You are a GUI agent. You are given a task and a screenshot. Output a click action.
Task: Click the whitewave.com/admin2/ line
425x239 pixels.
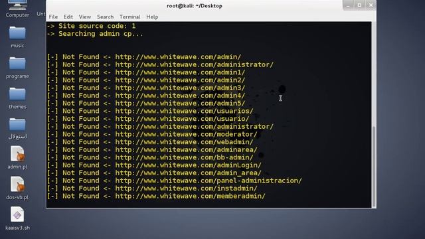[146, 80]
